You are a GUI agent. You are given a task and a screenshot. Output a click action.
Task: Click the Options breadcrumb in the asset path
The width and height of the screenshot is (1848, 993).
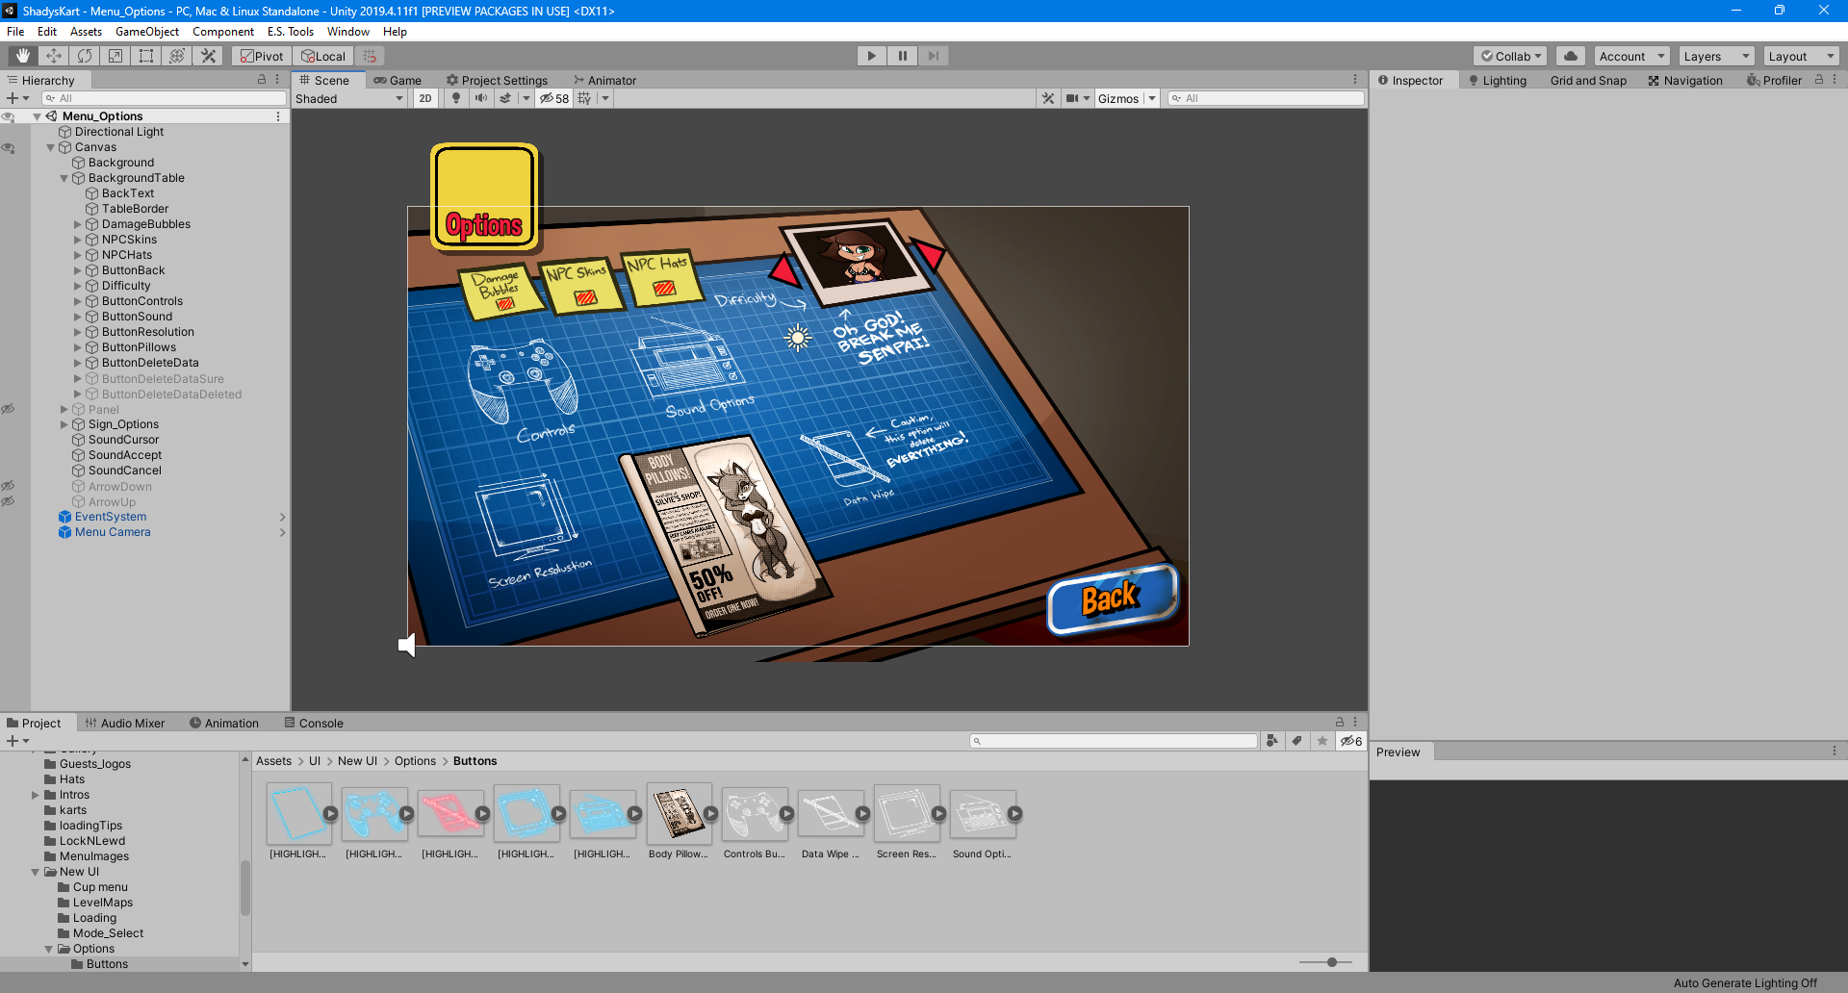(415, 761)
